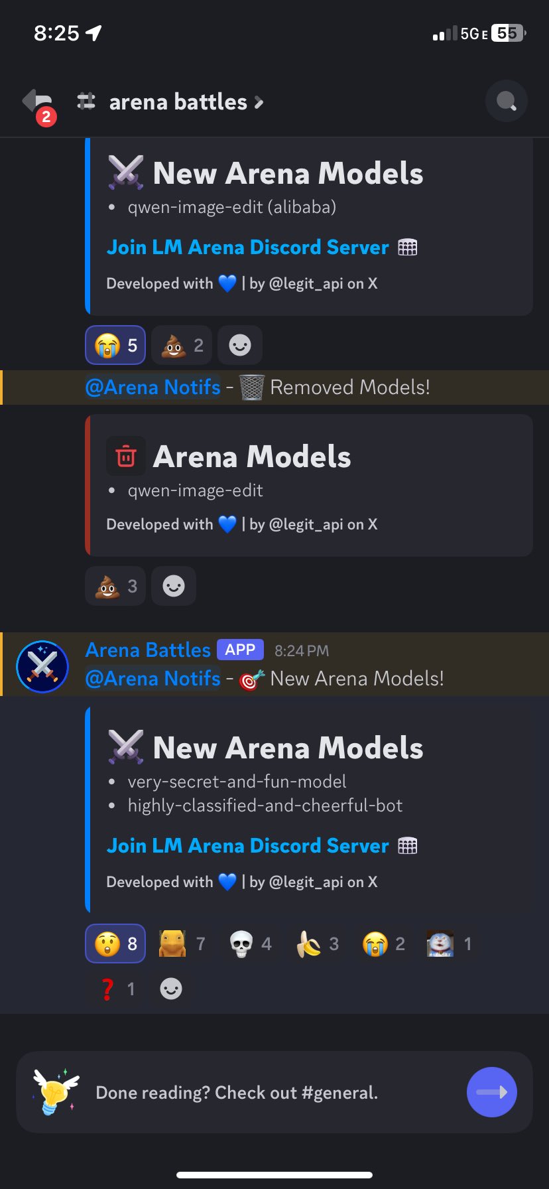The image size is (549, 1189).
Task: Open add-reaction smiley under Removed Models embed
Action: point(174,586)
